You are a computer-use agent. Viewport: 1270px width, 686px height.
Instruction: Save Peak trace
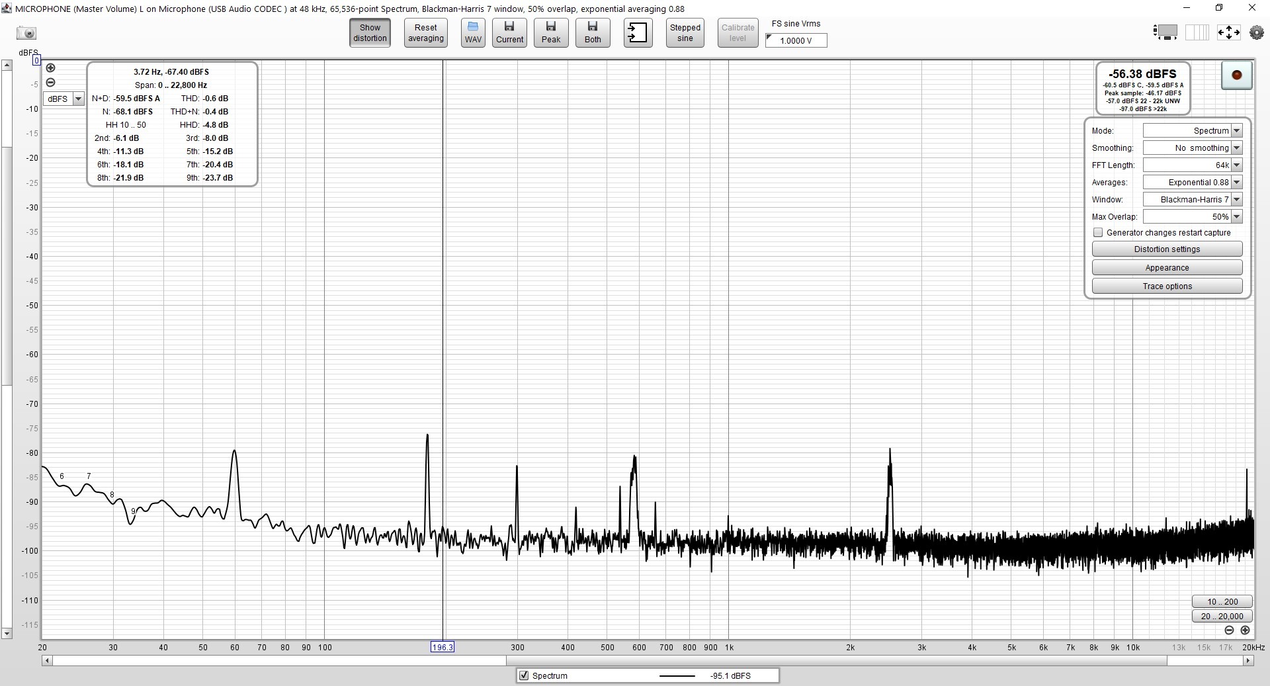(551, 33)
